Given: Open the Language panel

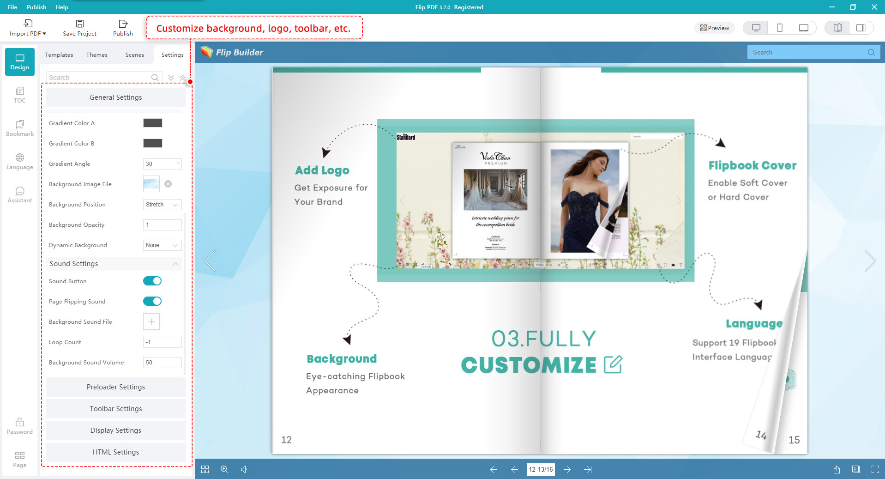Looking at the screenshot, I should (x=19, y=161).
